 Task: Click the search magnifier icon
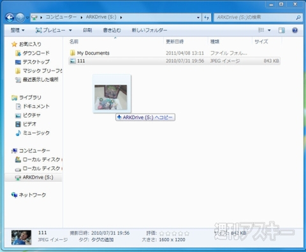click(298, 18)
